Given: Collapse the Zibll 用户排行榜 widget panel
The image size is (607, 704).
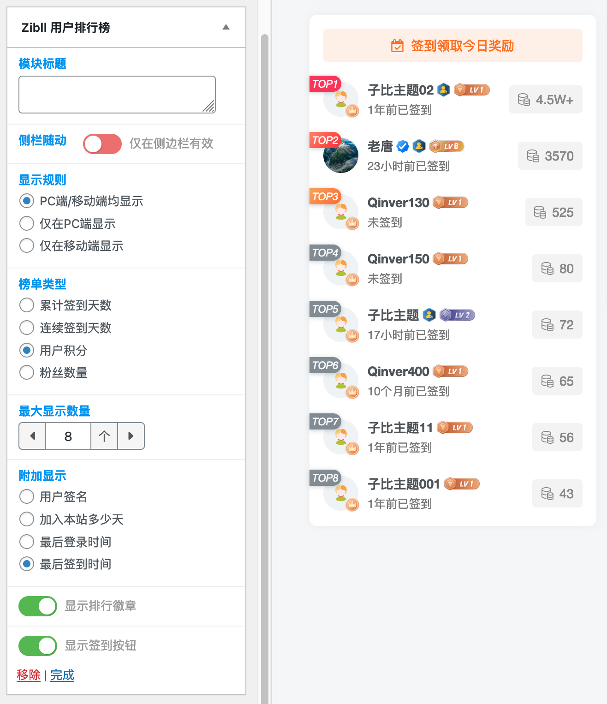Looking at the screenshot, I should coord(226,27).
